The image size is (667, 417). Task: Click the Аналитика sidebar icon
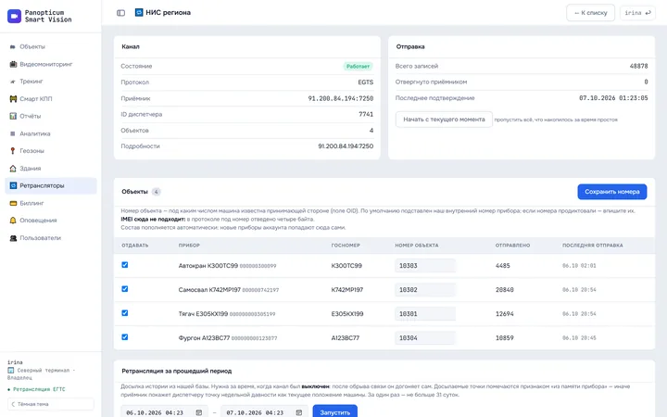coord(13,133)
